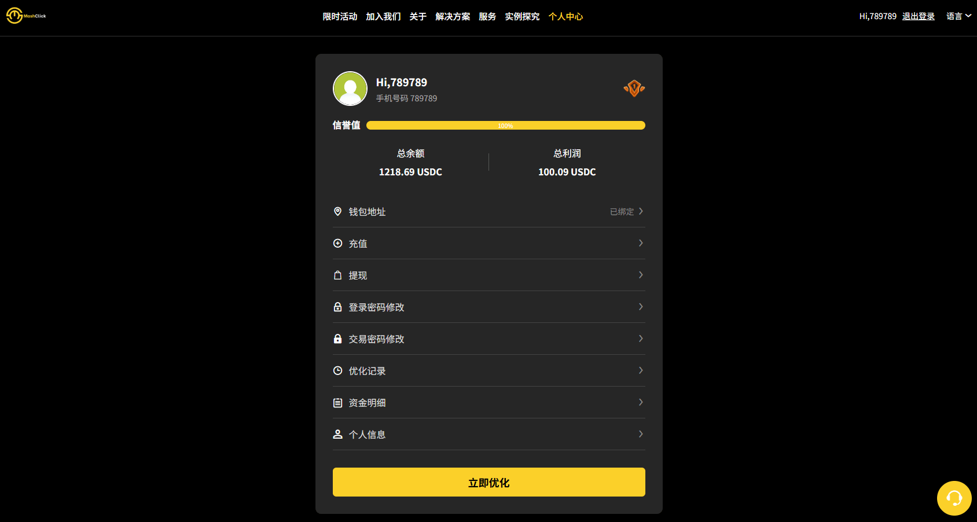
Task: Open the customer support headset icon
Action: tap(954, 498)
